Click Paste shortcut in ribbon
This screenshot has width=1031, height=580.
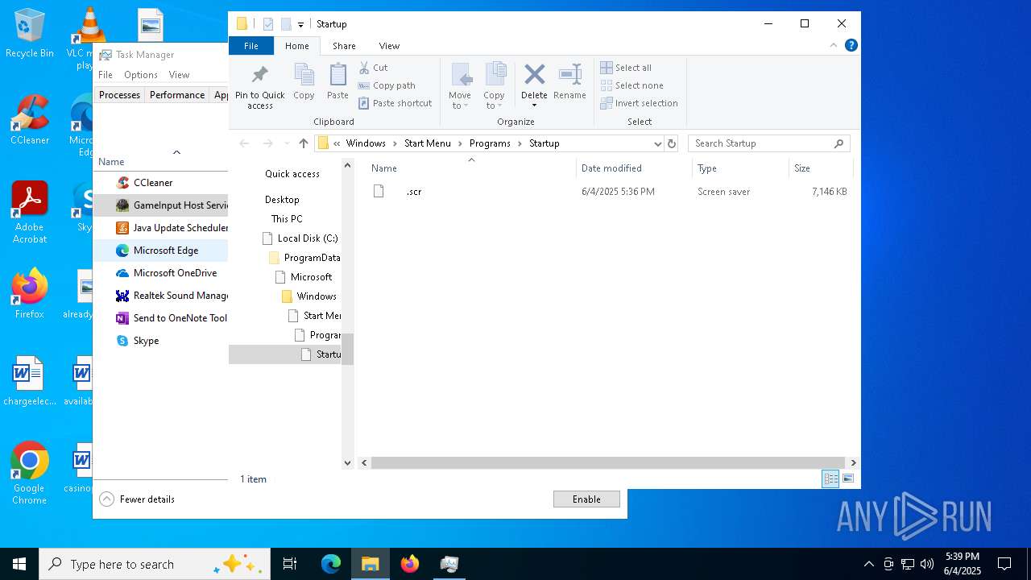pos(395,103)
